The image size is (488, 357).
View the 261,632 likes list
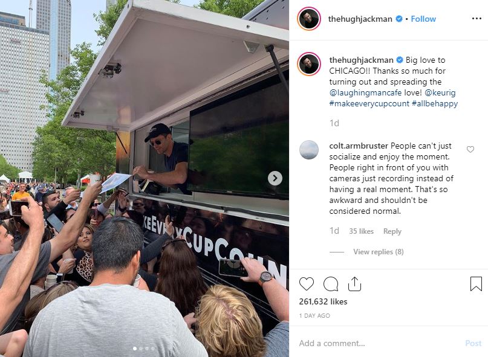(x=323, y=301)
